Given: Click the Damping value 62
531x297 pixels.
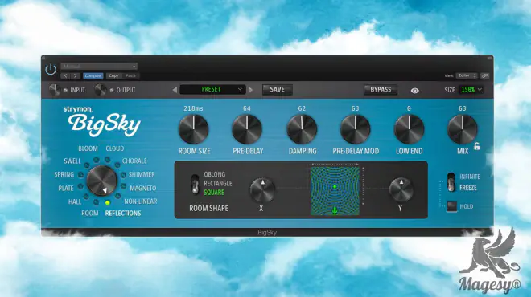Looking at the screenshot, I should click(302, 108).
